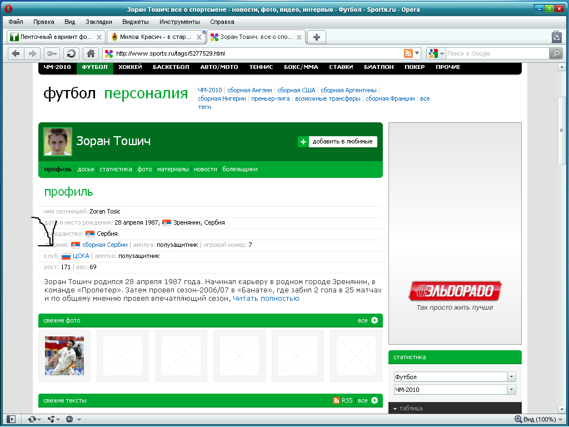Screen dimensions: 569x427
Task: Click the first fresh photo thumbnail
Action: (x=64, y=356)
